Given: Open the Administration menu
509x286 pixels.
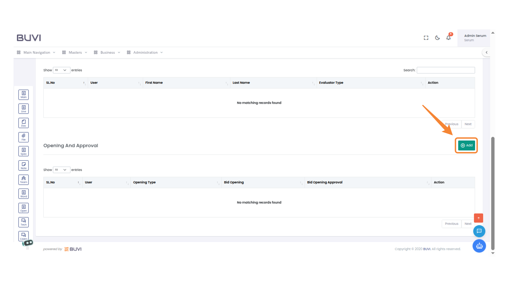Looking at the screenshot, I should click(145, 52).
